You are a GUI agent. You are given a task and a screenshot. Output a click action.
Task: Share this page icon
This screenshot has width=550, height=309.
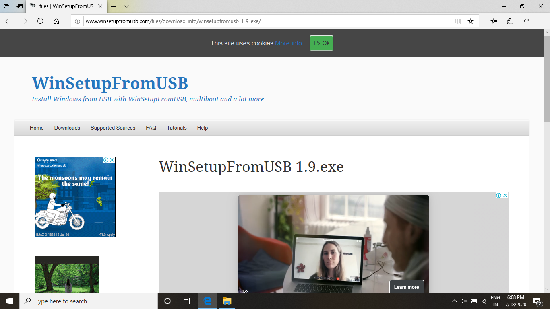click(x=525, y=21)
